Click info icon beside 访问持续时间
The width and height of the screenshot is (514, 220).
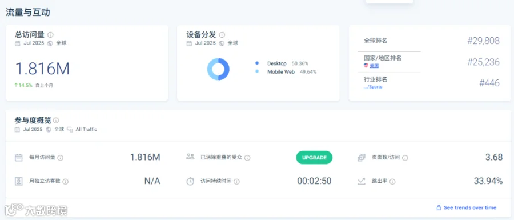[x=236, y=181]
